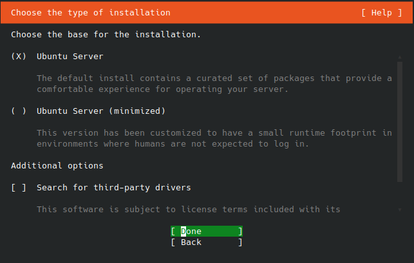Click the small runtime footprint description
414x263 pixels.
(214, 138)
